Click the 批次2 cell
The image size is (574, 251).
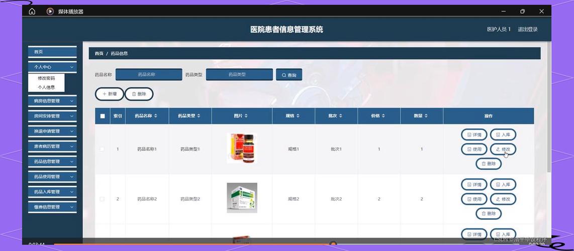336,199
